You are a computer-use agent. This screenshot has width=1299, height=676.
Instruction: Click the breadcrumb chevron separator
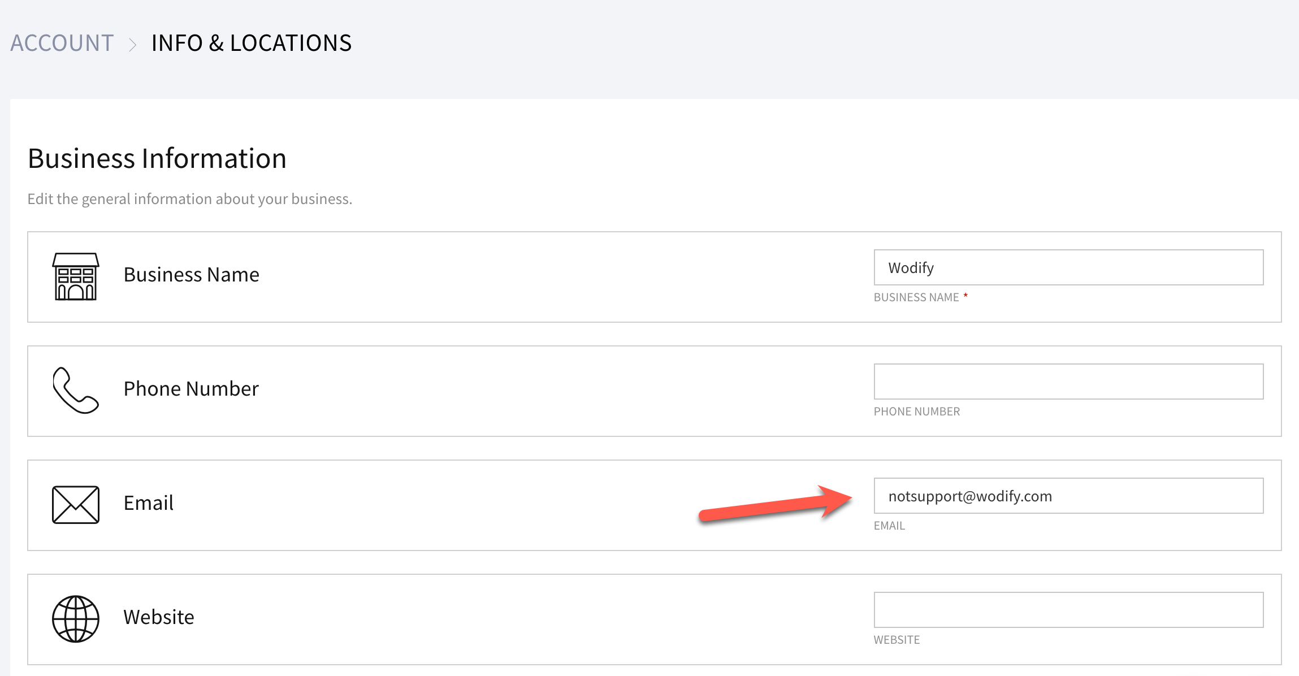pyautogui.click(x=133, y=44)
